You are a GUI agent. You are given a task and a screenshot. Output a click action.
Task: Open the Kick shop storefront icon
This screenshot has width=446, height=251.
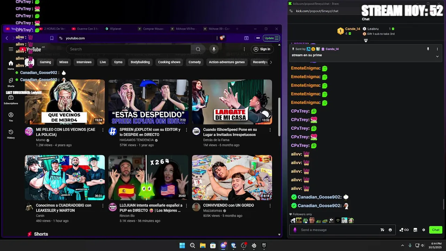[x=415, y=230]
